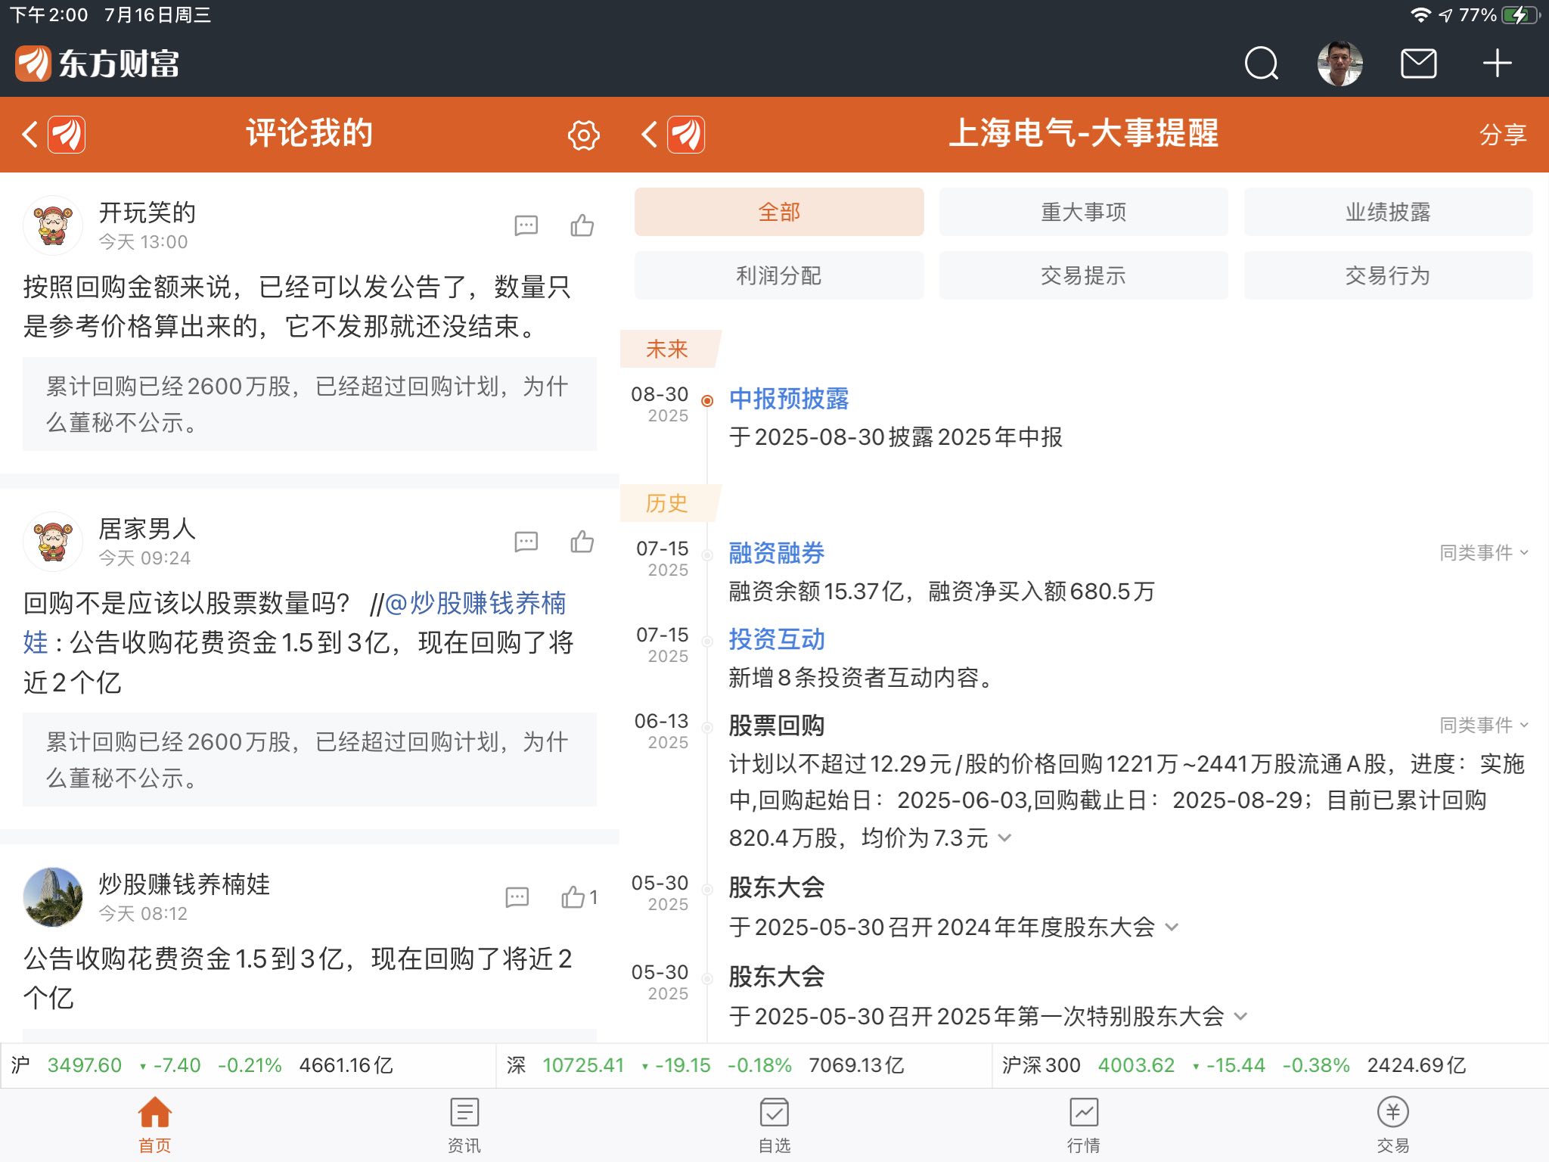Tap the logo icon in 评论我的 header
1549x1162 pixels.
pyautogui.click(x=67, y=135)
